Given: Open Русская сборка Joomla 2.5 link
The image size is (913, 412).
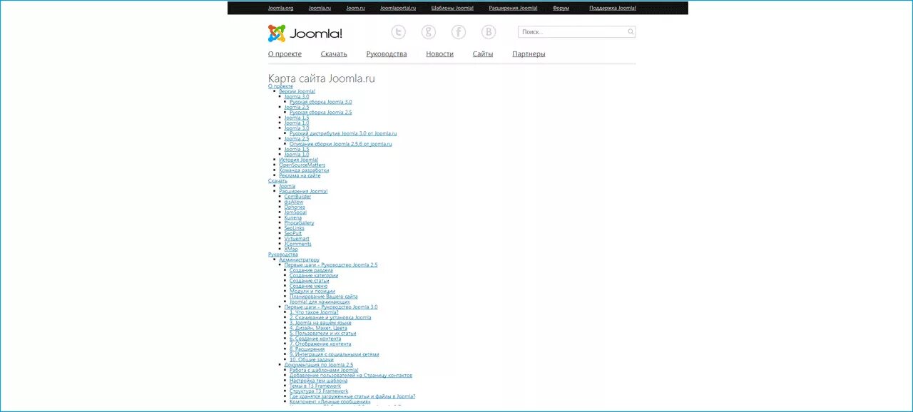Looking at the screenshot, I should 320,113.
